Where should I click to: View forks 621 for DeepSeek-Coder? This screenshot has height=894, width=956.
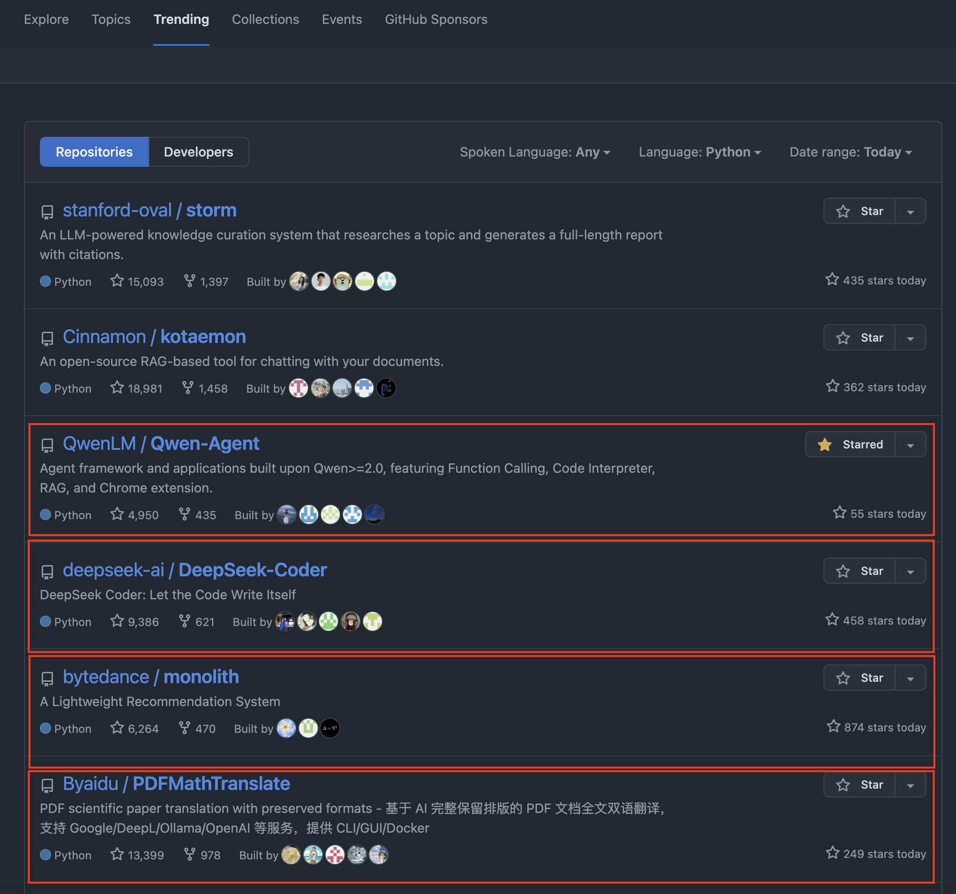tap(197, 621)
